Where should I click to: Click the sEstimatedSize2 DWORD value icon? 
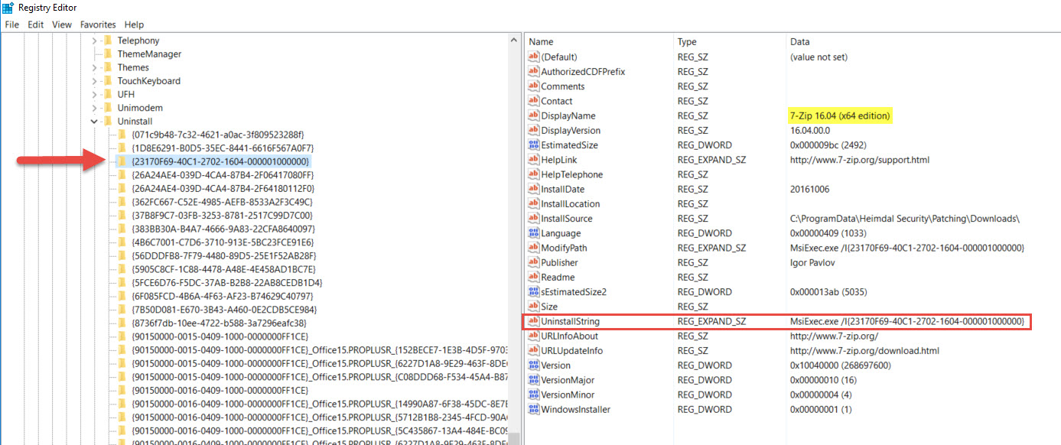(534, 292)
